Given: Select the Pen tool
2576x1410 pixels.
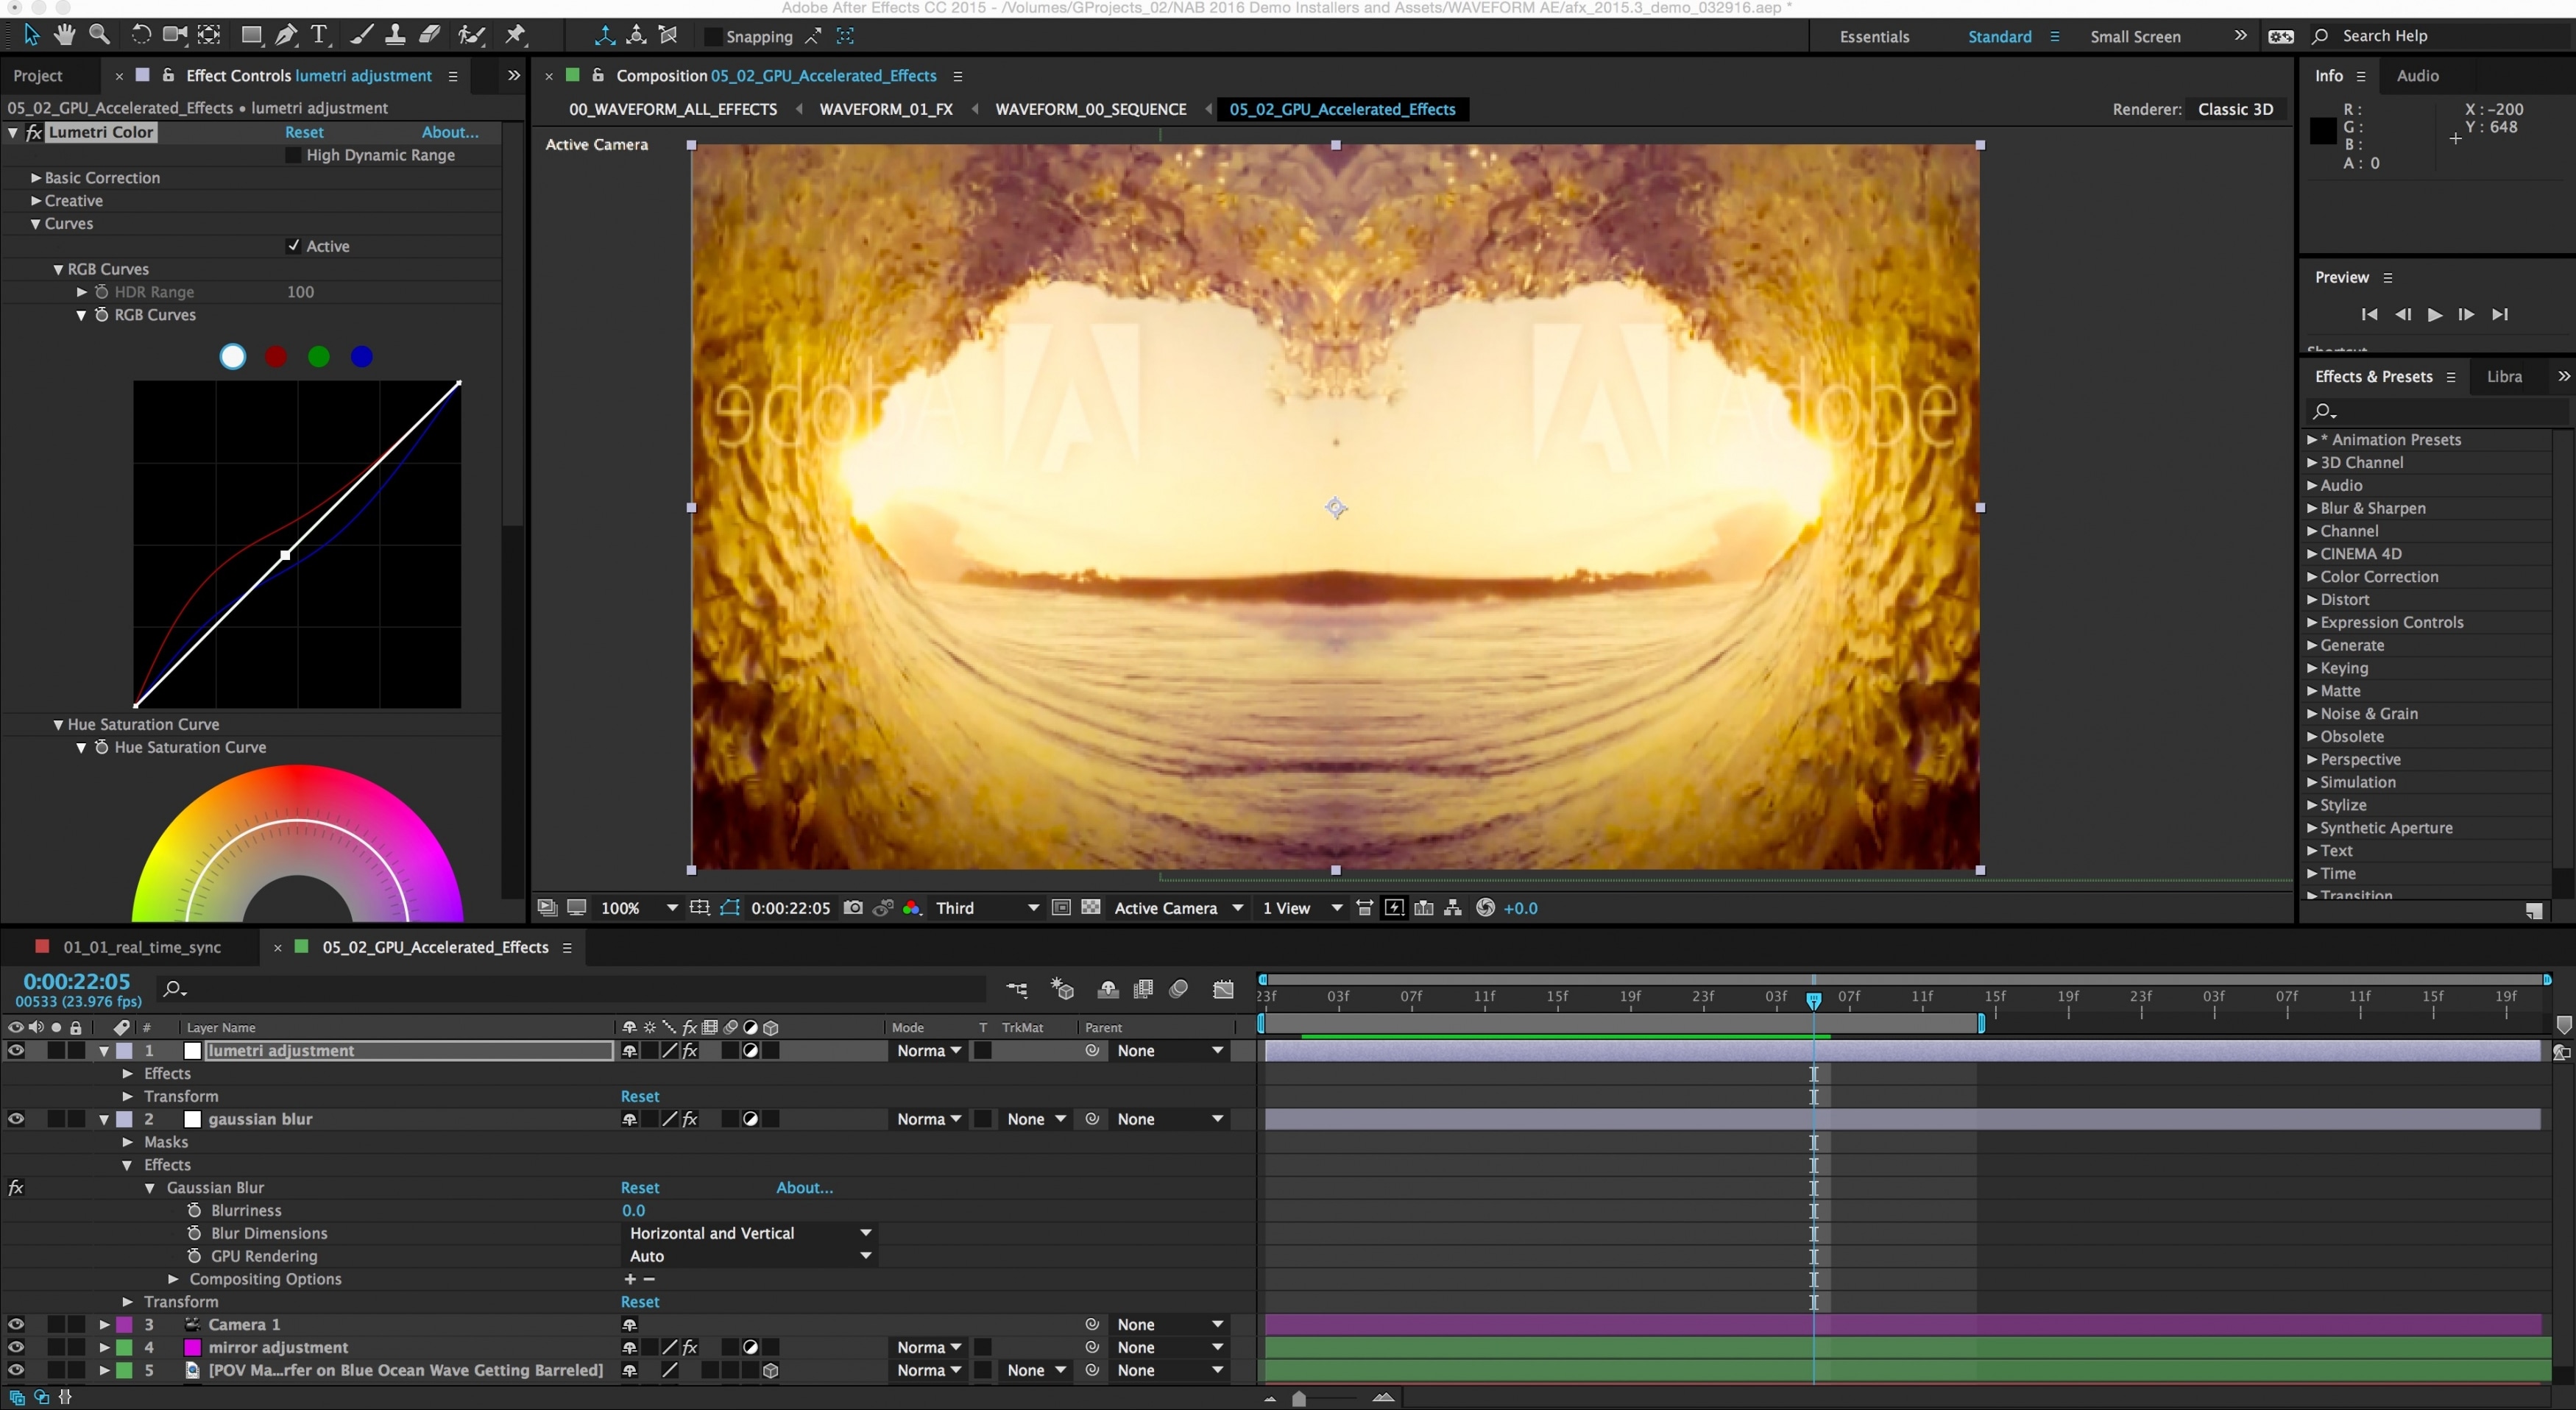Looking at the screenshot, I should 286,35.
